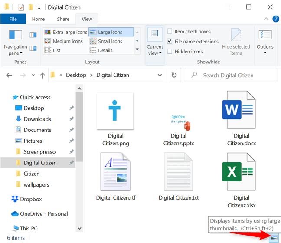Select the View tab
Screen dimensions: 281x243
87,19
